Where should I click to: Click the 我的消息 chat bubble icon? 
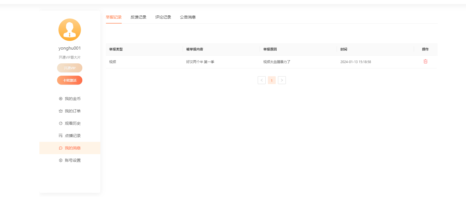[x=61, y=148]
